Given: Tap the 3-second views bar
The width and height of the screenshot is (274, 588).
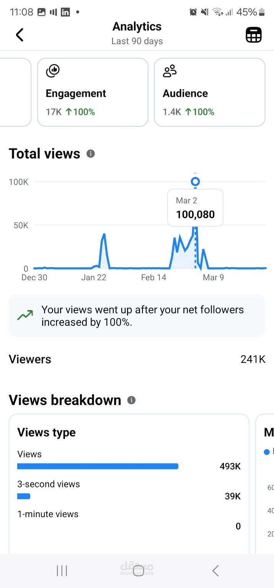Looking at the screenshot, I should tap(24, 497).
